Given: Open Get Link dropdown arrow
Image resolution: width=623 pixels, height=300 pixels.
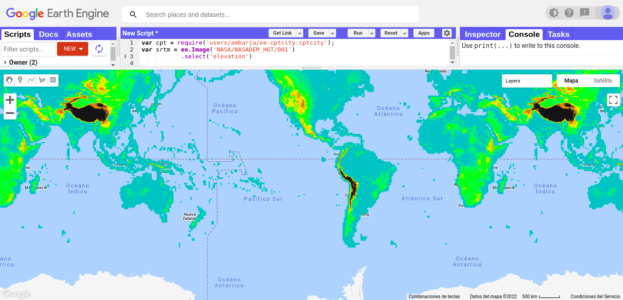Looking at the screenshot, I should pos(300,33).
